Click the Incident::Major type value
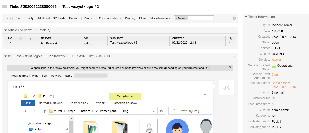Image resolution: width=309 pixels, height=133 pixels. tap(282, 25)
